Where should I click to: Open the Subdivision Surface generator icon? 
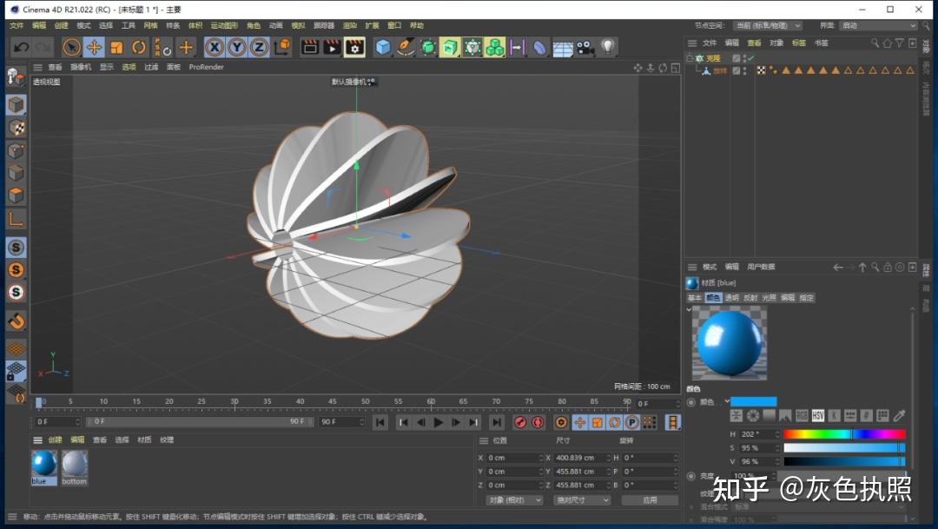pos(427,47)
